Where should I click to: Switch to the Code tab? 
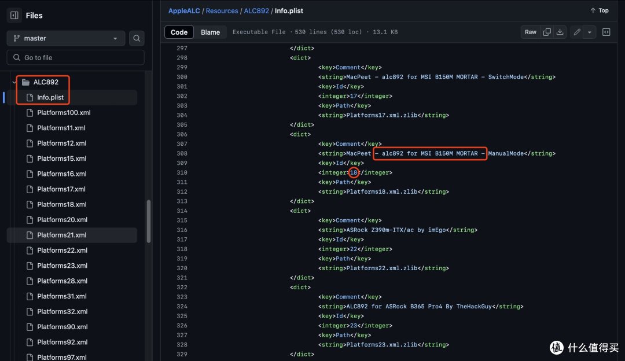pyautogui.click(x=179, y=32)
